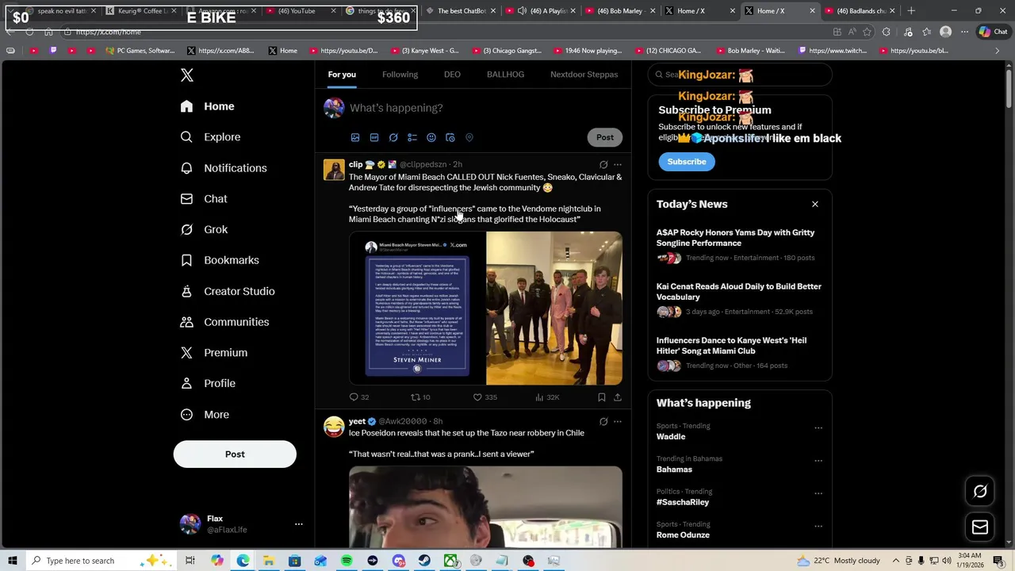Open Kai Cenat Reads Aloud news

point(740,299)
